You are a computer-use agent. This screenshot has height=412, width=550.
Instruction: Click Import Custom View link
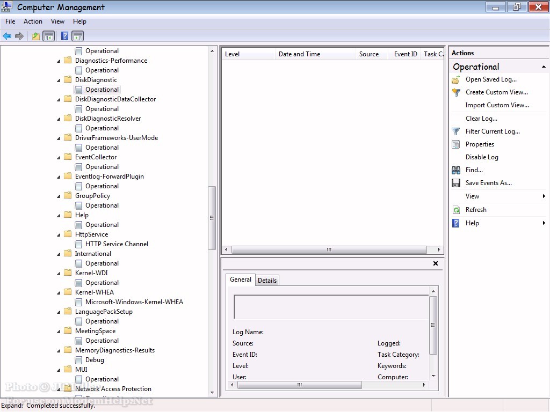[x=497, y=105]
